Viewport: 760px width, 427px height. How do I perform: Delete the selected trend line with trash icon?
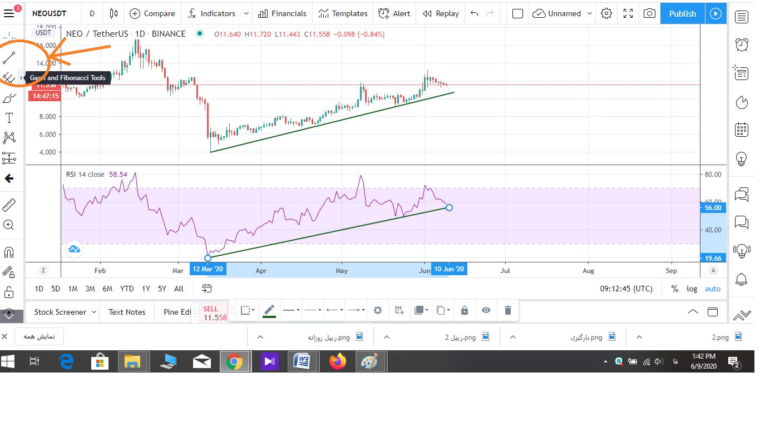coord(507,310)
